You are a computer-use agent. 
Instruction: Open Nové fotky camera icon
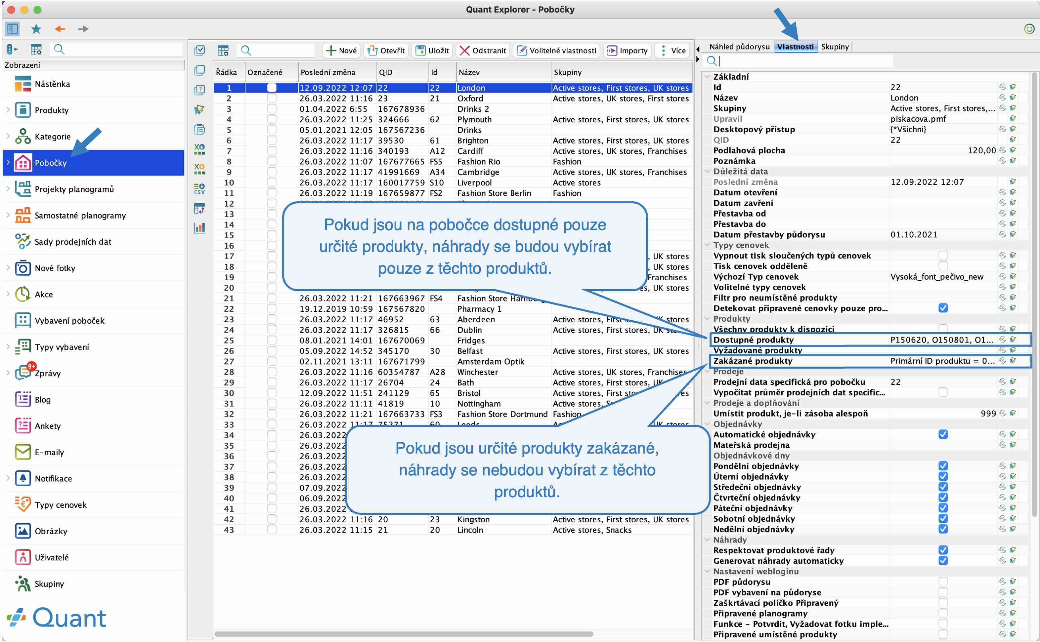click(x=22, y=268)
